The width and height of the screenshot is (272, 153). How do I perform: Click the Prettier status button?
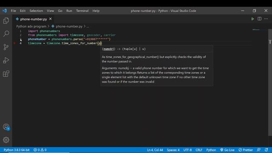pos(246,150)
